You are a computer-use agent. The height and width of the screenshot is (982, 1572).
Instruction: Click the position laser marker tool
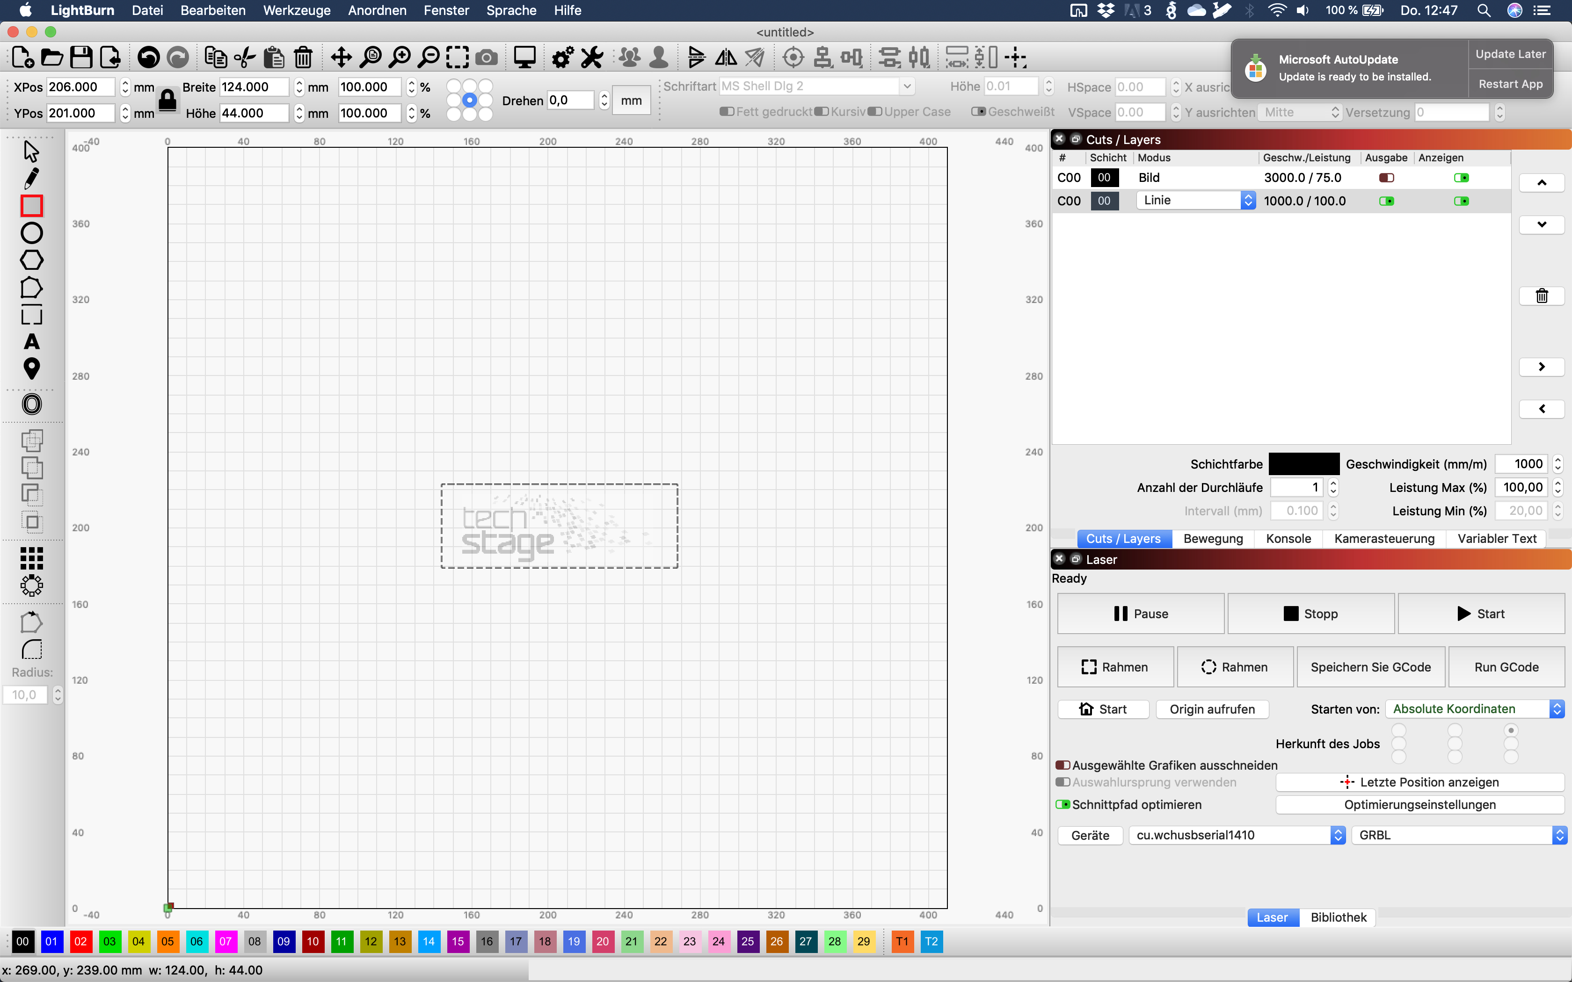(31, 368)
